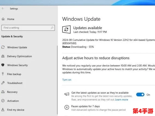Click the On label next to toggle
This screenshot has width=155, height=116.
[x=148, y=95]
